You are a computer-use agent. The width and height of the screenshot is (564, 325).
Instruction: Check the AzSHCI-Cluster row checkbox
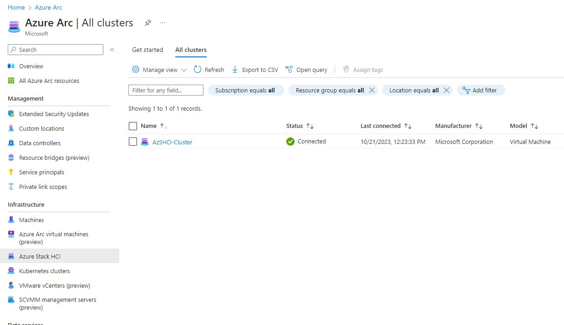[x=133, y=142]
